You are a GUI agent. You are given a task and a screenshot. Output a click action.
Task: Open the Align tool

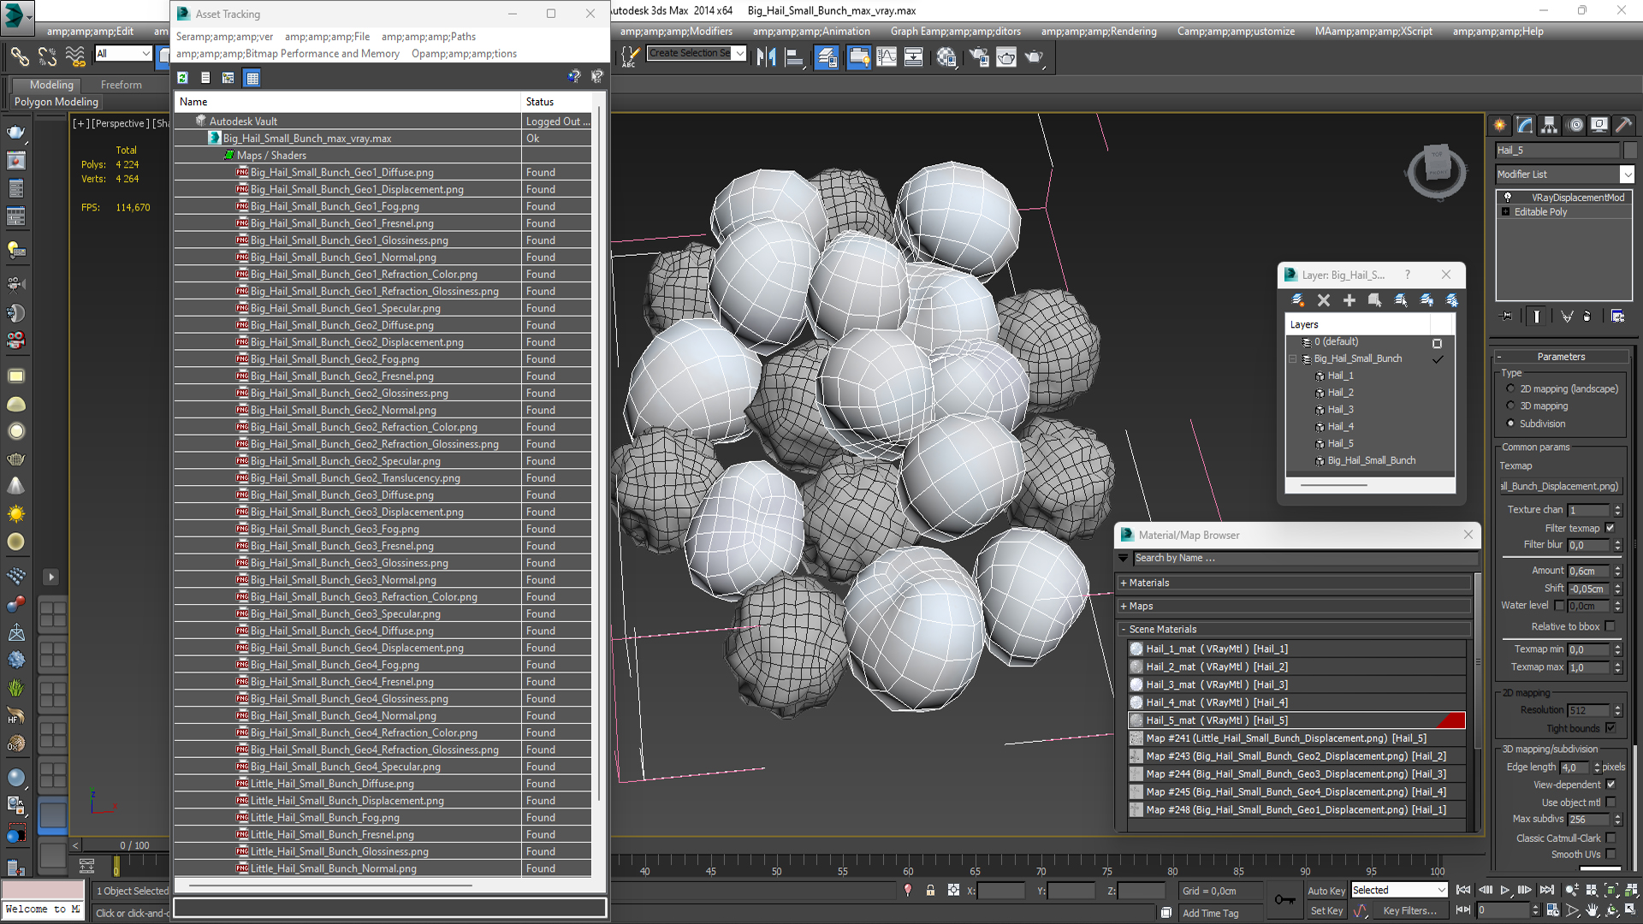tap(794, 57)
